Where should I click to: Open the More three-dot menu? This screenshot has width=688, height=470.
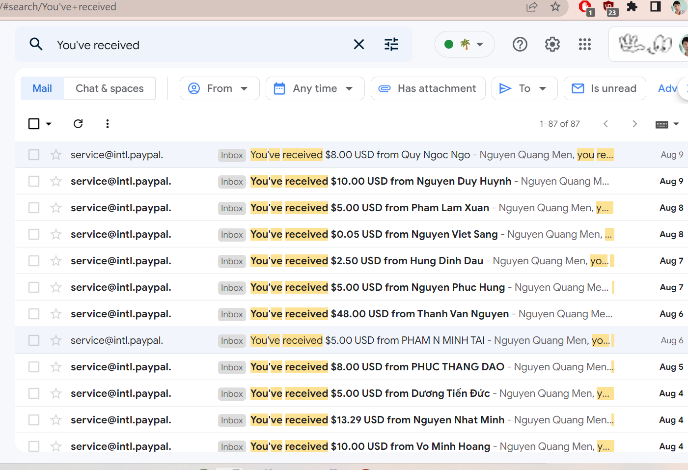coord(108,124)
